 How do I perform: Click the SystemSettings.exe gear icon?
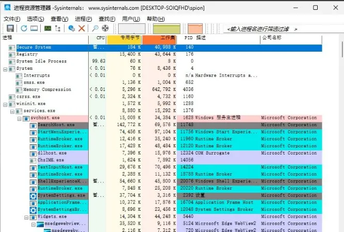[x=33, y=195]
